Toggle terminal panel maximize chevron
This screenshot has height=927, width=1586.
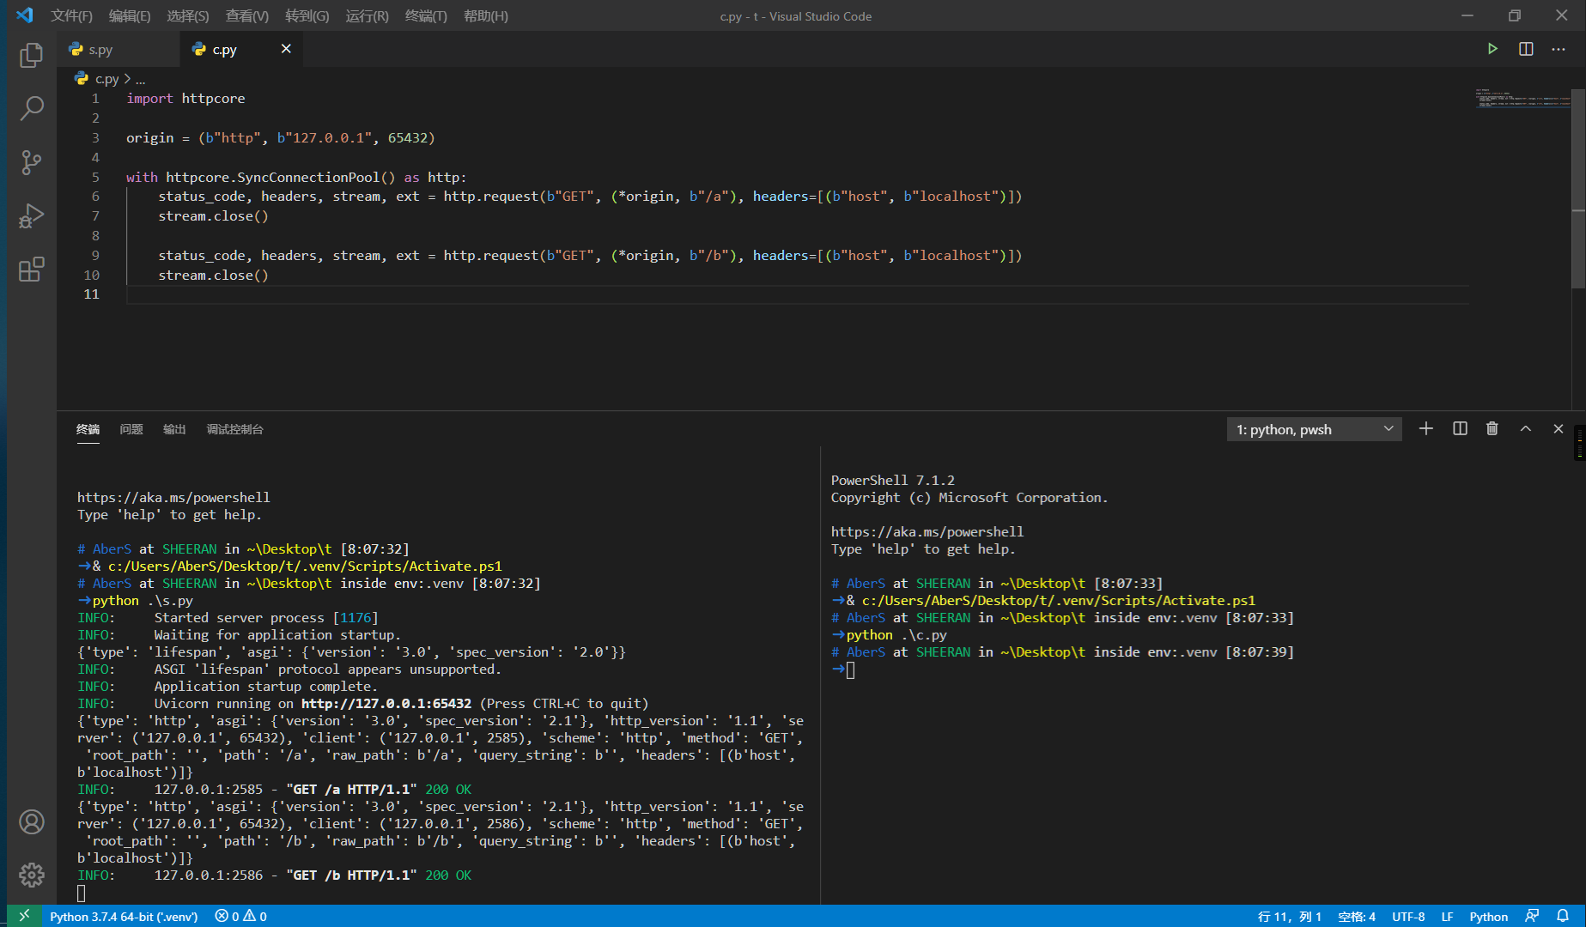pos(1525,428)
